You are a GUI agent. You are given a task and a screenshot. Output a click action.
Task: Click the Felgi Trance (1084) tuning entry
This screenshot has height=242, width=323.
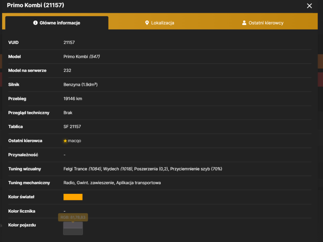82,169
